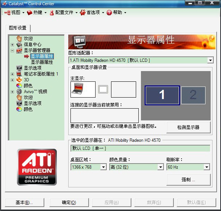Switch to the 图形设置 tab
The width and height of the screenshot is (221, 211).
[18, 28]
